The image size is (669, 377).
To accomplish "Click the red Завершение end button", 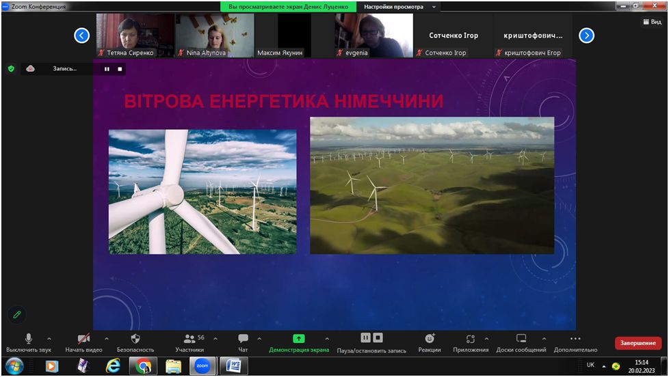I will pyautogui.click(x=638, y=343).
